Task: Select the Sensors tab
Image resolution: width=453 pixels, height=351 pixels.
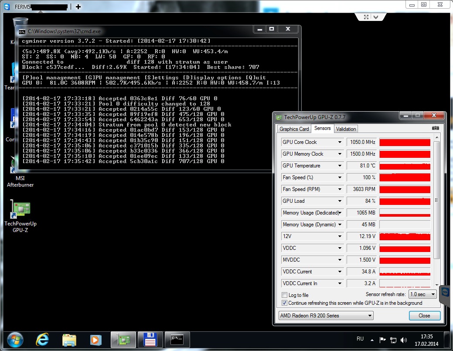Action: click(x=322, y=128)
